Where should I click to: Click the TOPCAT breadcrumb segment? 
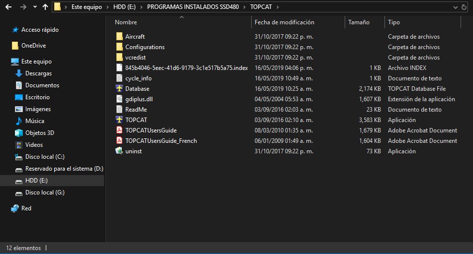[261, 6]
